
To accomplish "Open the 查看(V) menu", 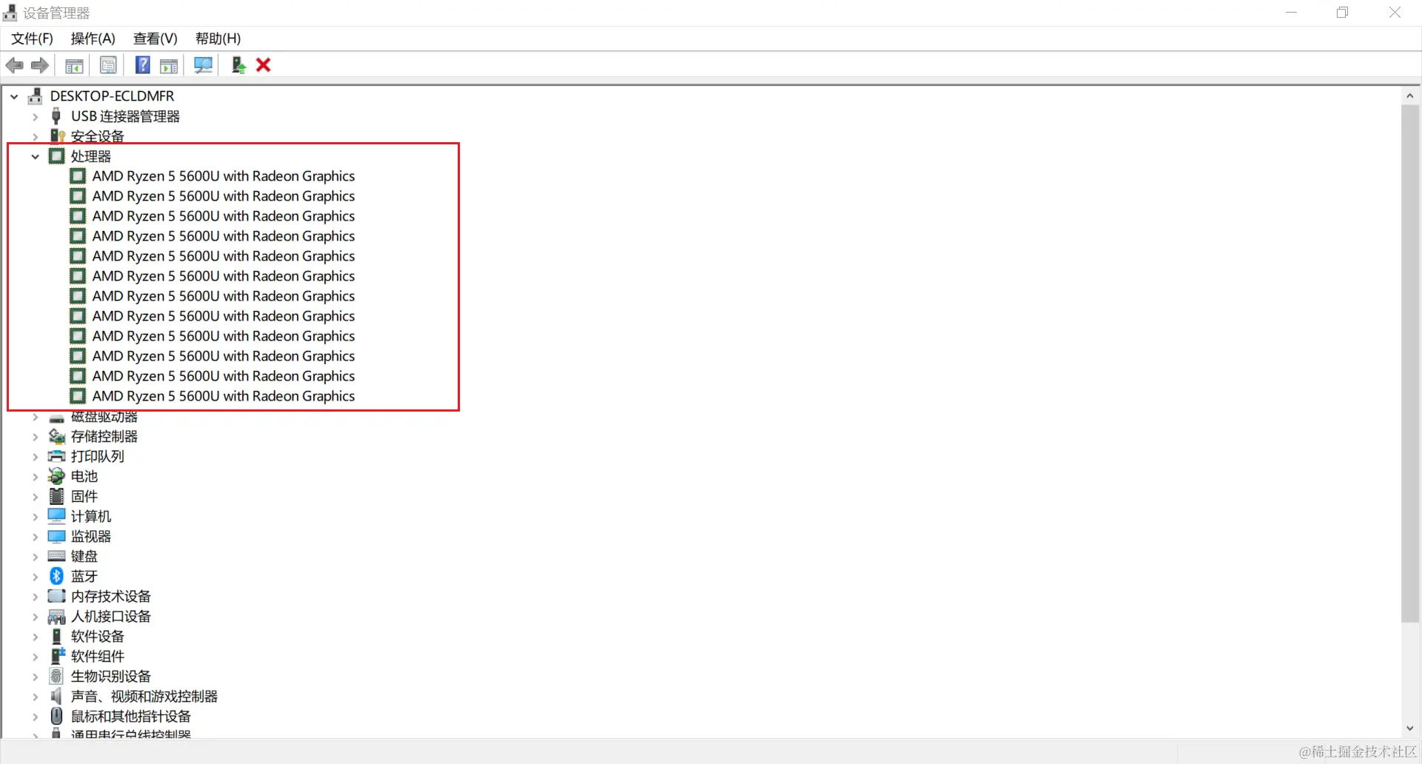I will [x=156, y=38].
